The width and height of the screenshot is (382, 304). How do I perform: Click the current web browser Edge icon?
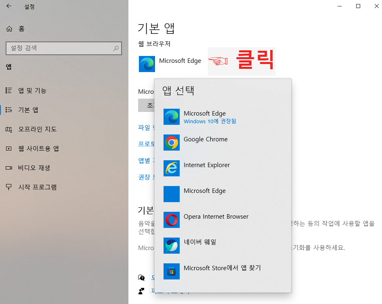(x=147, y=64)
